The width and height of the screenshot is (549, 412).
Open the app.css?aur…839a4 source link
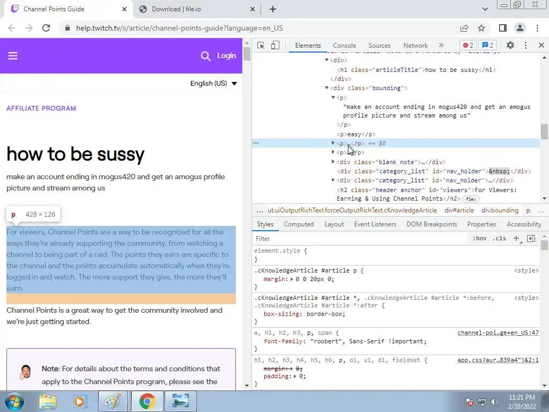point(498,360)
